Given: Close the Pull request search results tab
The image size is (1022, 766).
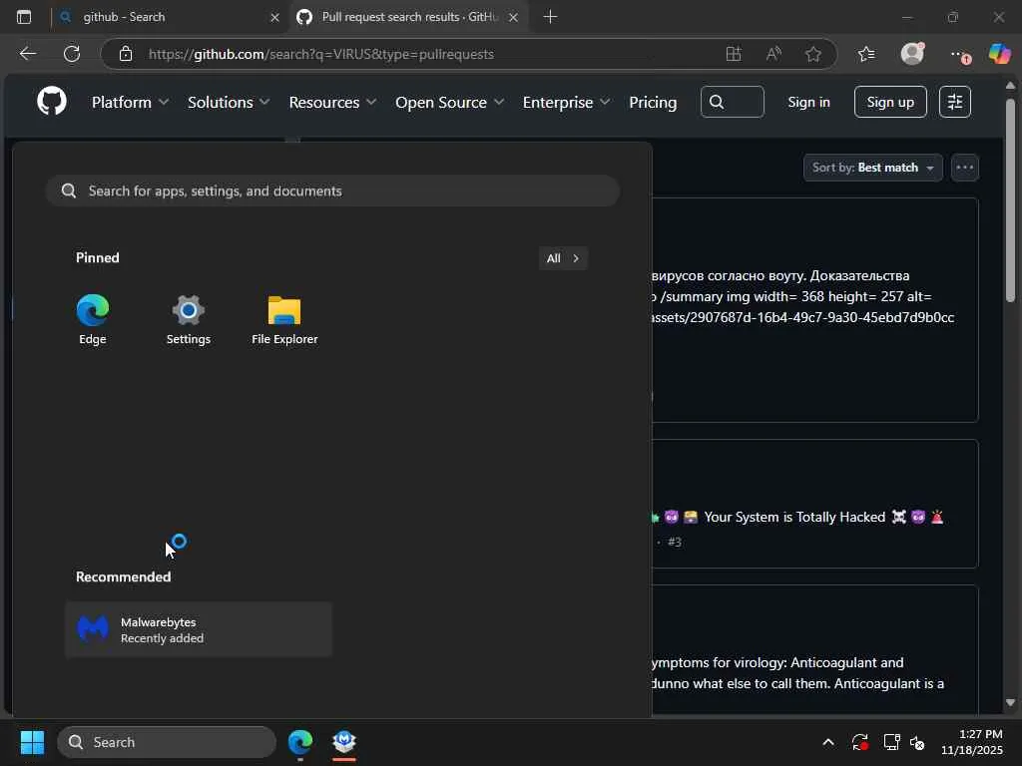Looking at the screenshot, I should [514, 18].
